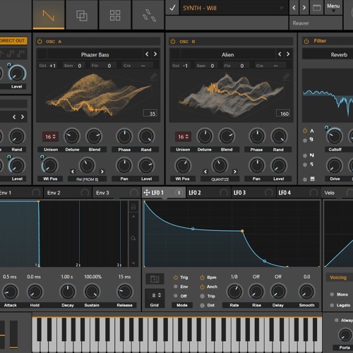The width and height of the screenshot is (353, 353).
Task: Click the pencil edit icon in OSC B
Action: coord(286,76)
